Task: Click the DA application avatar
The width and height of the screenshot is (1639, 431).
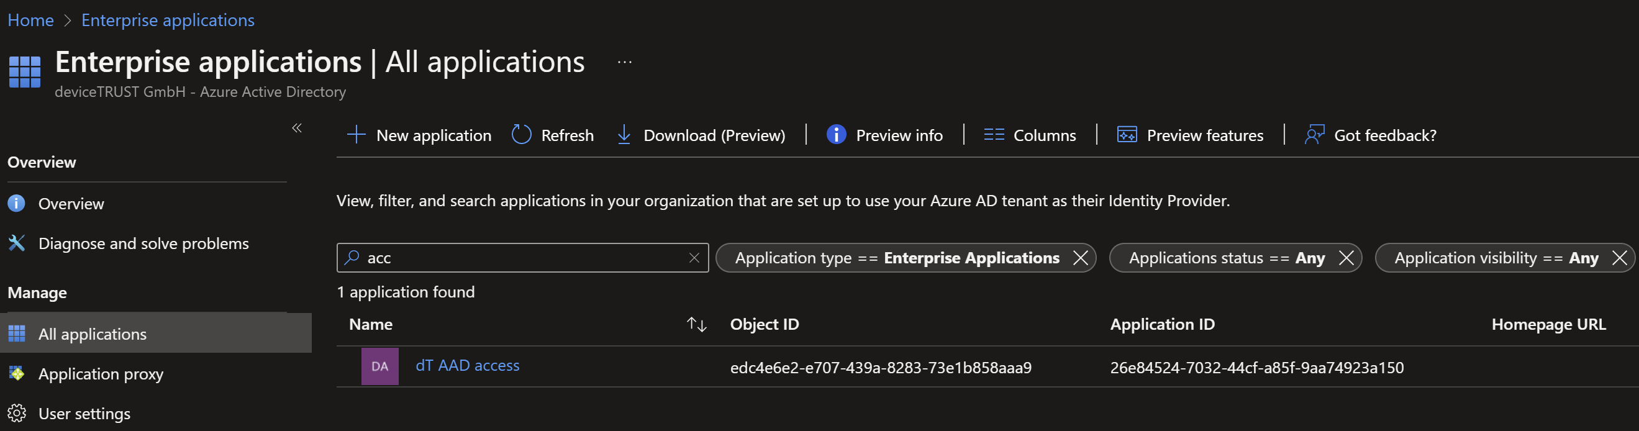Action: tap(380, 366)
